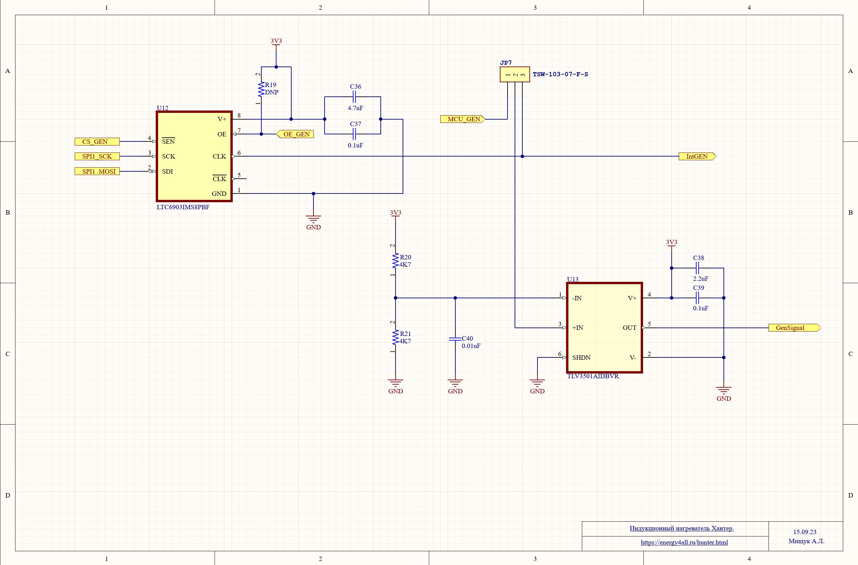This screenshot has width=858, height=565.
Task: Click the 0.01uF value label
Action: click(471, 346)
